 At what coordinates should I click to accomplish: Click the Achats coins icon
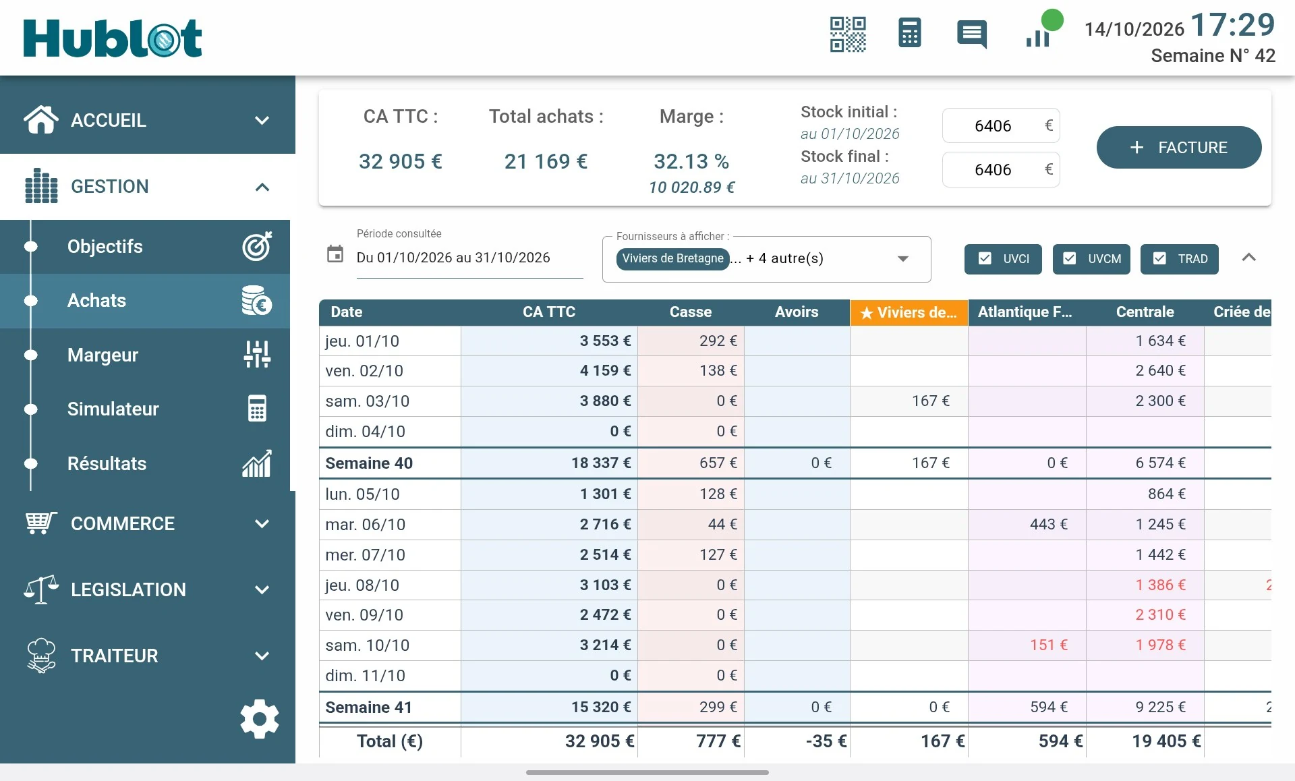click(x=257, y=300)
